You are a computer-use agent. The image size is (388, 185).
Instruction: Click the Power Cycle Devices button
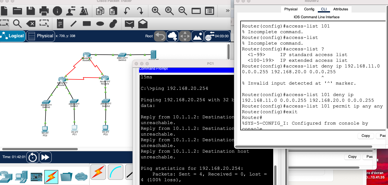(x=33, y=157)
